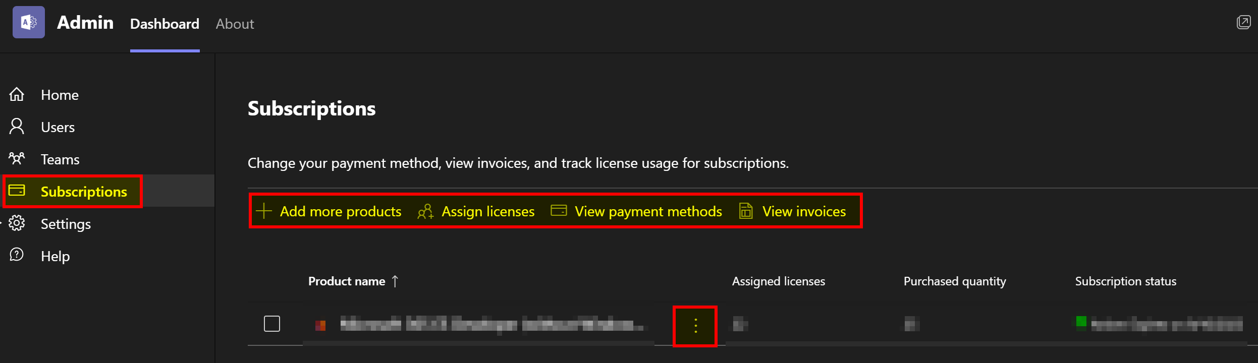The height and width of the screenshot is (363, 1258).
Task: Click Assign licenses button
Action: [476, 211]
